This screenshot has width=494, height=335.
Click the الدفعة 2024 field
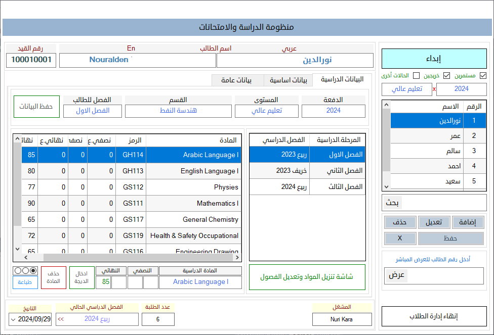(x=334, y=111)
